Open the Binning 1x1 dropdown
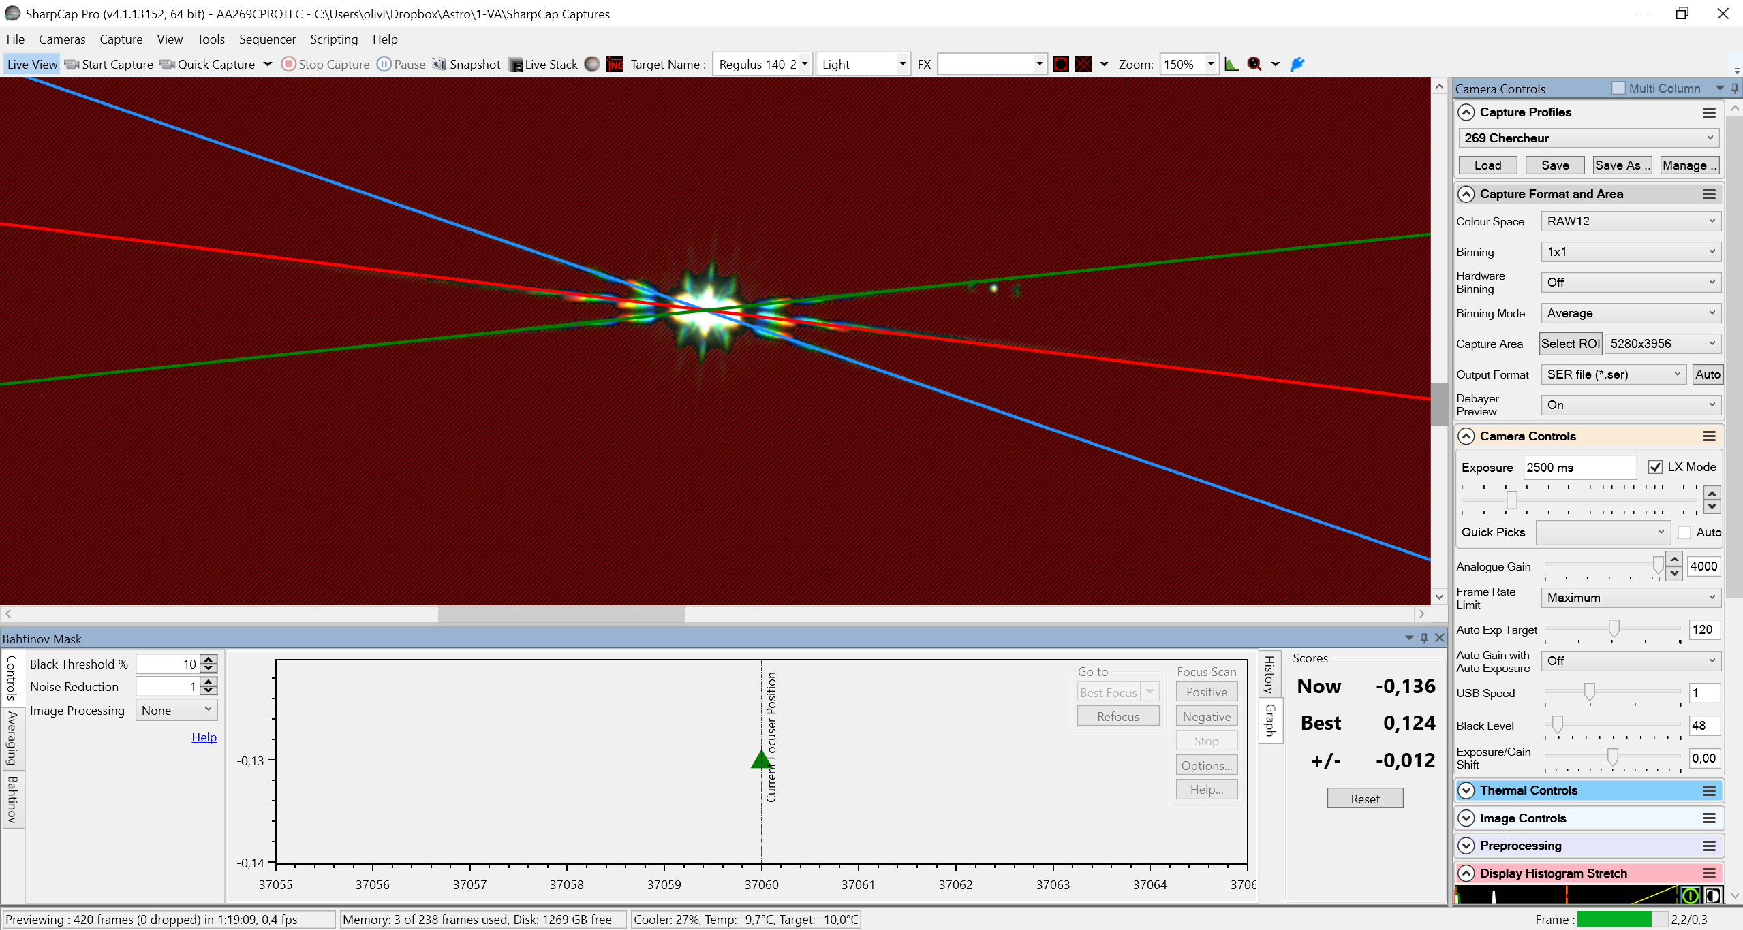Viewport: 1743px width, 930px height. (1631, 252)
